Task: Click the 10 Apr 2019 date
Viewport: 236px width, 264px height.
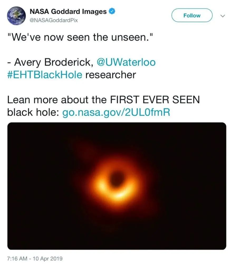Action: pos(48,258)
